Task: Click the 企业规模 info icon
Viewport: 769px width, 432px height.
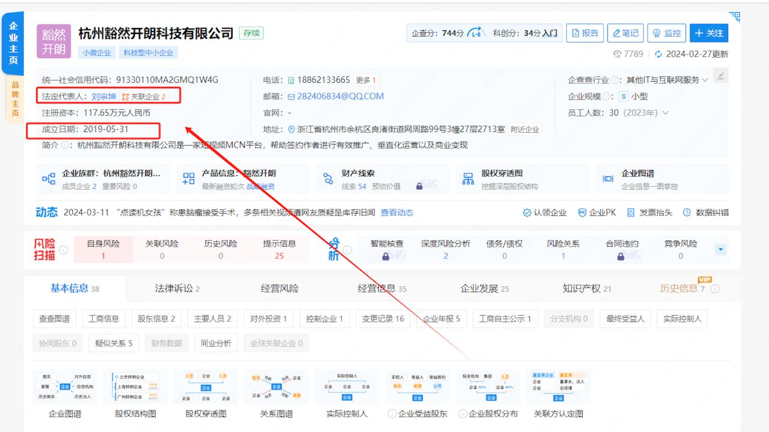Action: pos(607,97)
